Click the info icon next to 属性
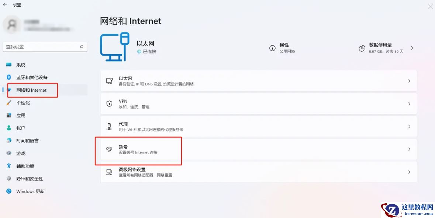Image resolution: width=435 pixels, height=218 pixels. 272,48
